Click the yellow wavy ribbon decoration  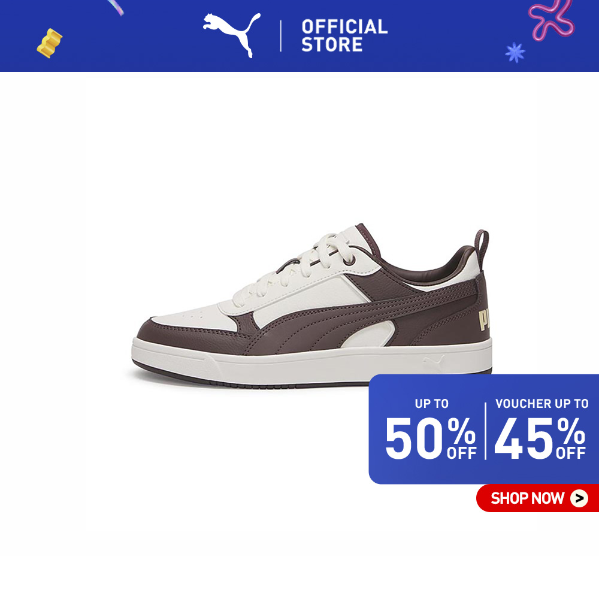point(49,43)
